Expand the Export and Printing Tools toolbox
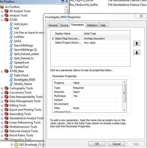Screen dimensions: 147x148 [2, 110]
